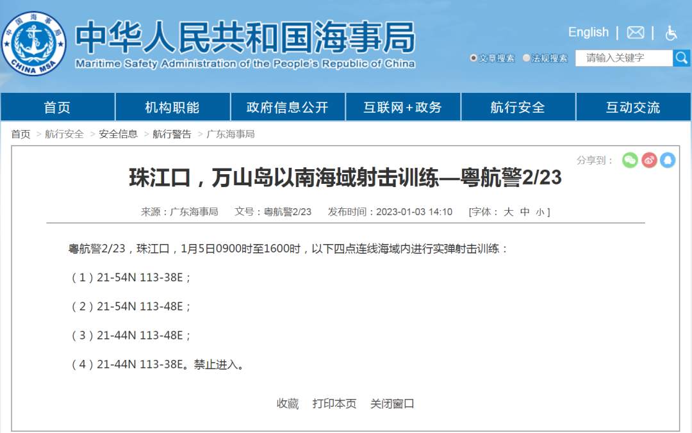Open the envelope mail icon
The width and height of the screenshot is (692, 433).
coord(635,33)
